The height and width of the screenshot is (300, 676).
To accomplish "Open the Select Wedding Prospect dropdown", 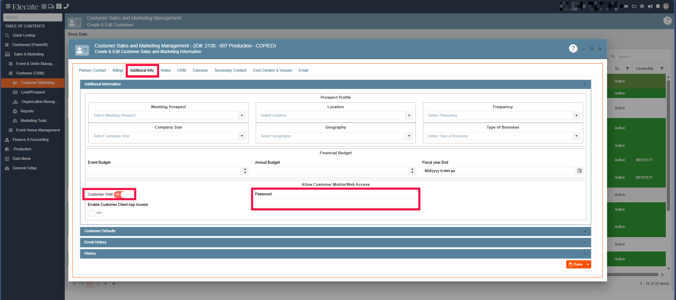I will pyautogui.click(x=242, y=116).
